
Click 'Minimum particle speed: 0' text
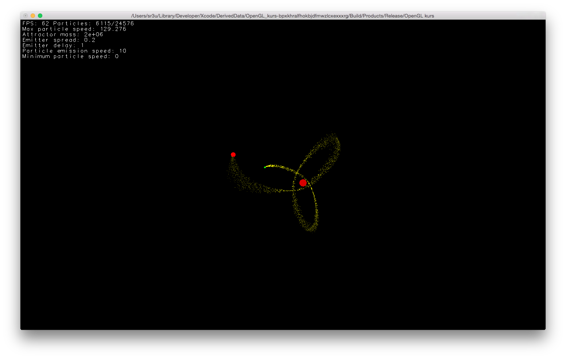(70, 56)
